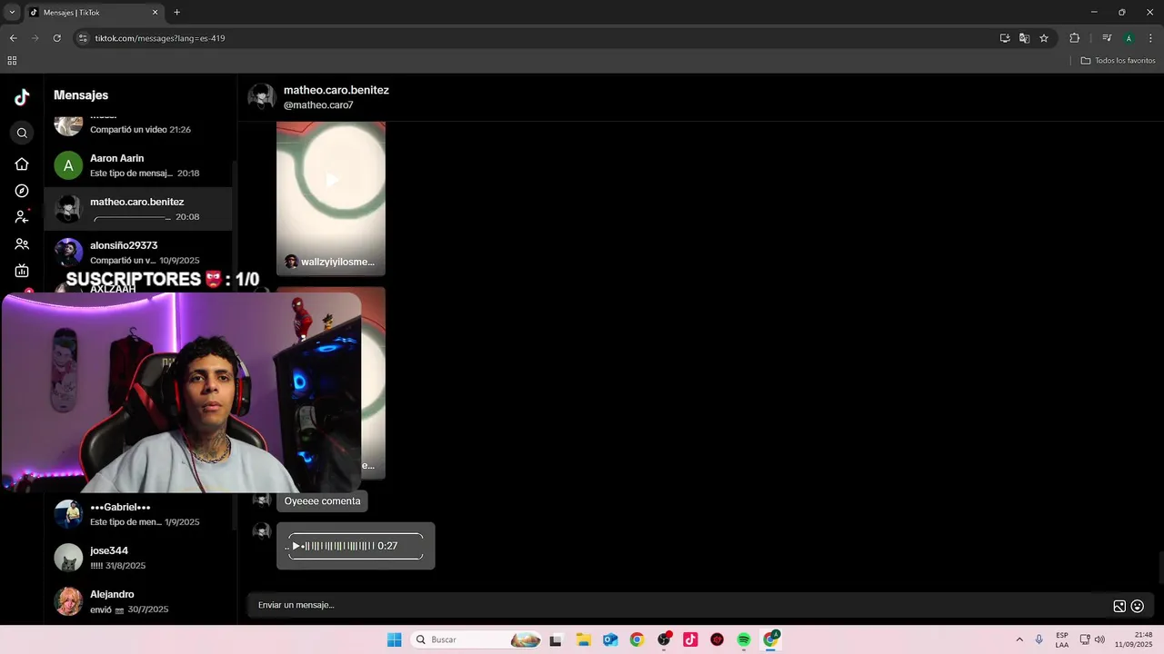
Task: Open alonsiño29373 conversation
Action: pos(138,253)
